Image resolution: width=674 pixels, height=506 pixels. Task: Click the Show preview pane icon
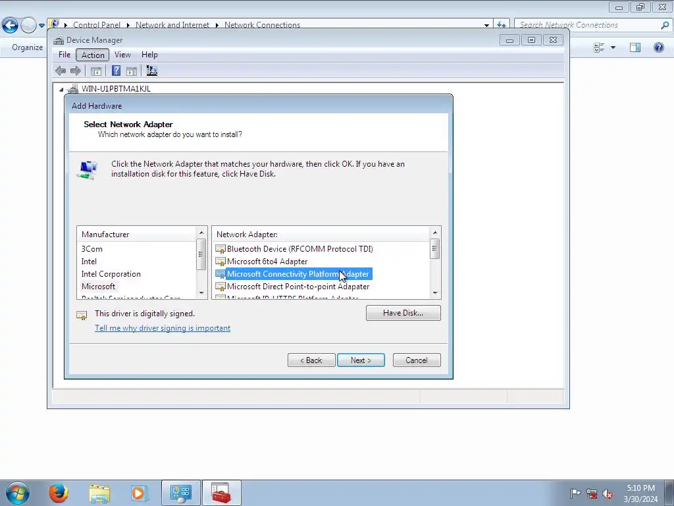635,47
